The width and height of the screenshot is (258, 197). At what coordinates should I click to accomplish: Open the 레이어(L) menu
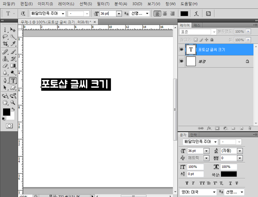66,4
